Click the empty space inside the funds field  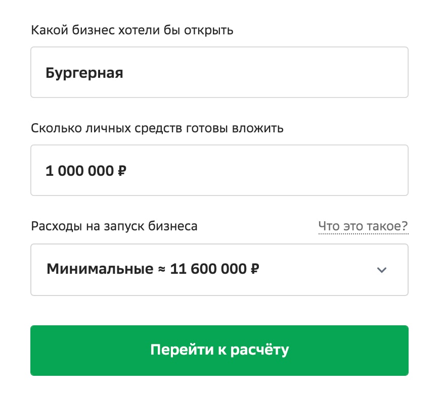(266, 170)
